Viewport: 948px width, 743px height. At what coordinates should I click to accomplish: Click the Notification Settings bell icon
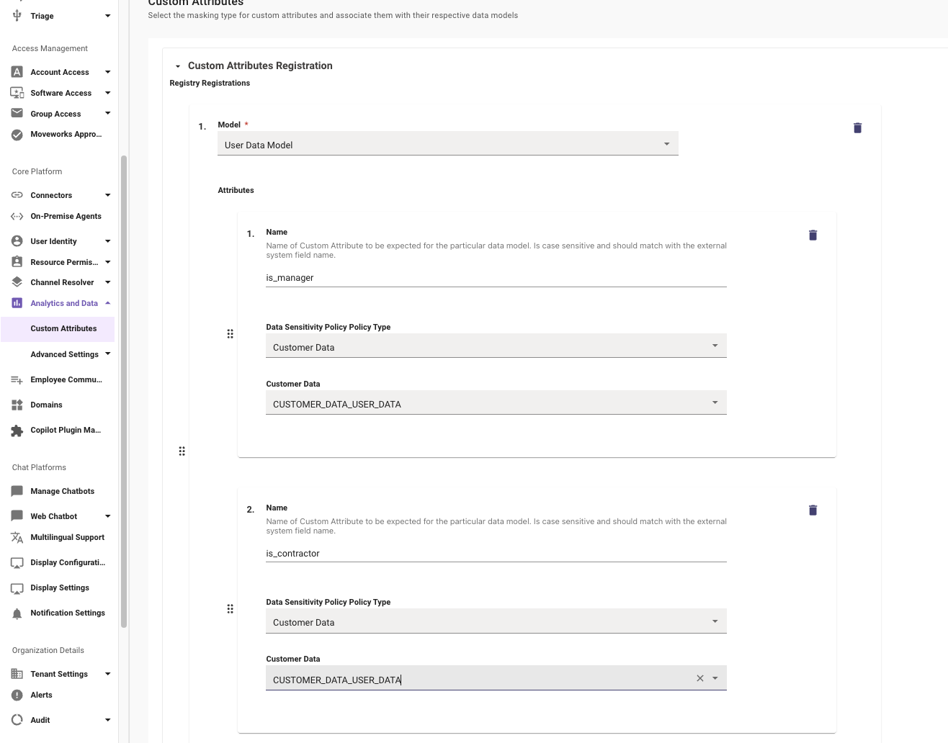[17, 613]
